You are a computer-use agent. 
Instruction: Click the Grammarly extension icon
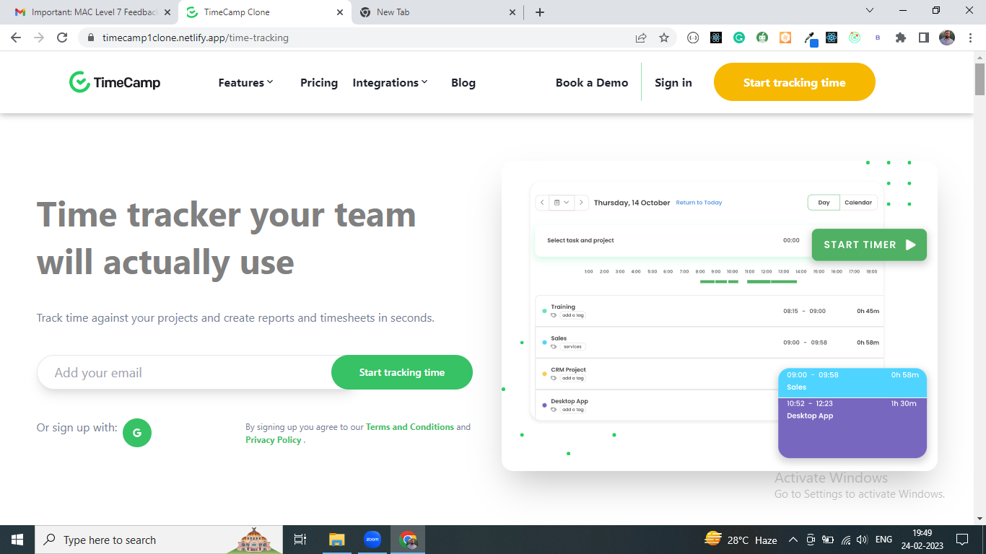738,36
